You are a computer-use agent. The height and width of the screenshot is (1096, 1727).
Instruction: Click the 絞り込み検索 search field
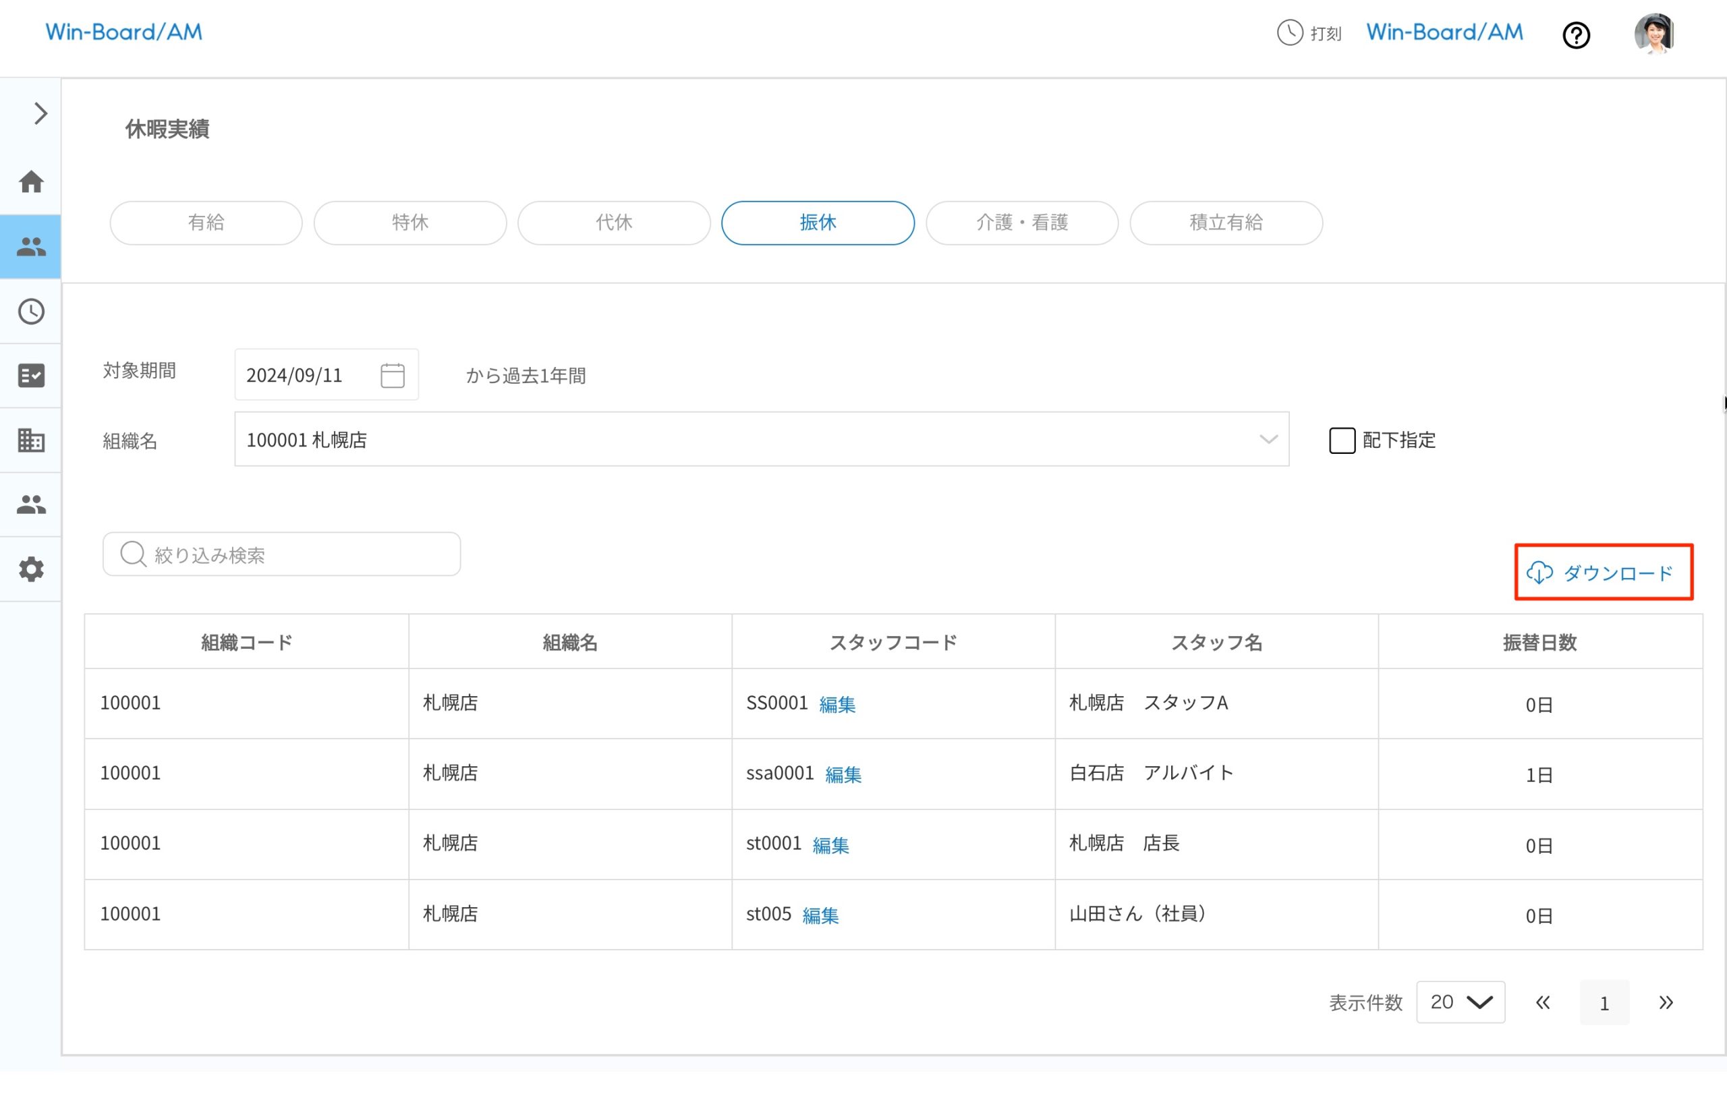pyautogui.click(x=281, y=553)
